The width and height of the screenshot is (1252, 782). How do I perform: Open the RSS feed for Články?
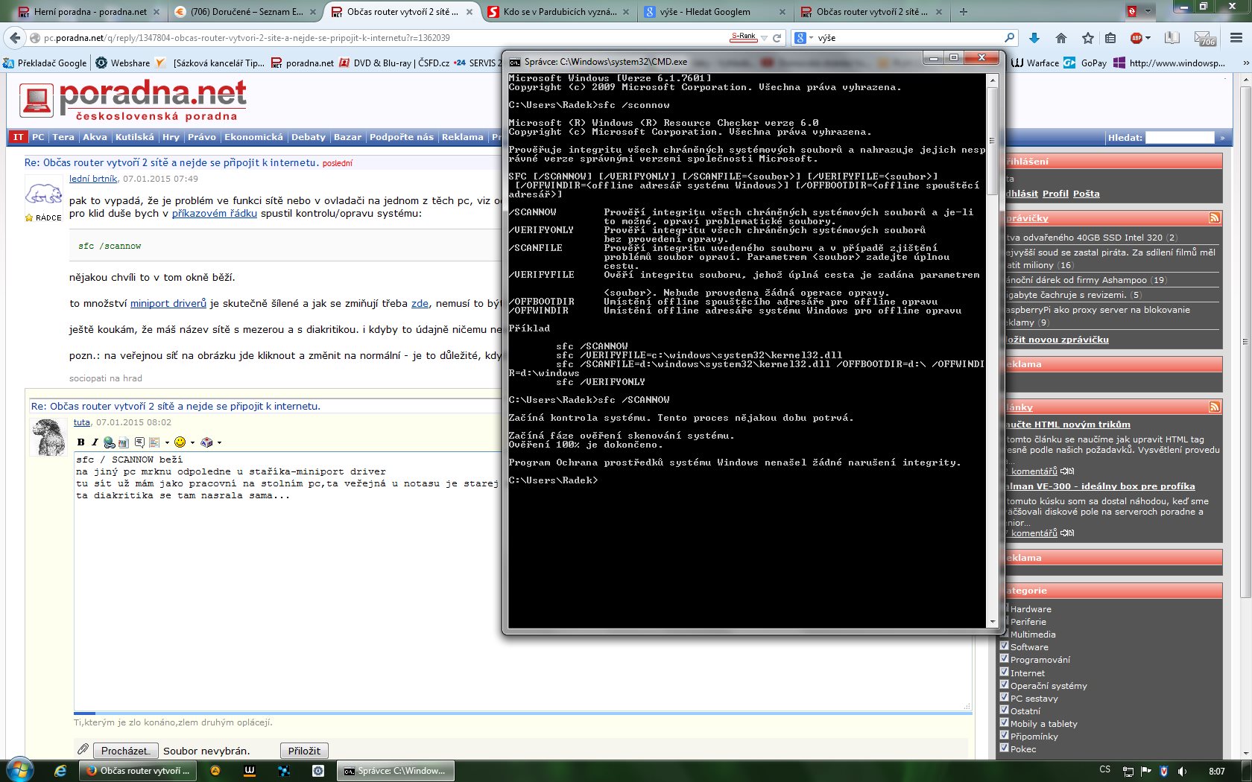pyautogui.click(x=1215, y=407)
